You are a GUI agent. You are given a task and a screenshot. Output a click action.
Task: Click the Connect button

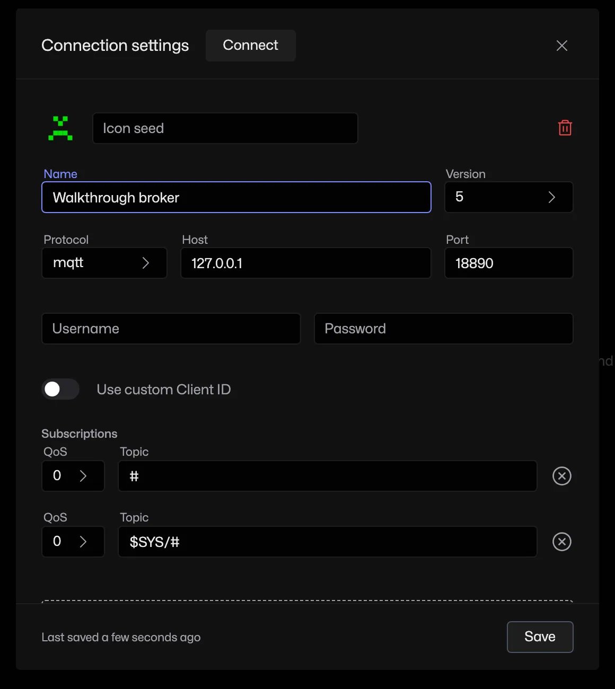pos(251,46)
